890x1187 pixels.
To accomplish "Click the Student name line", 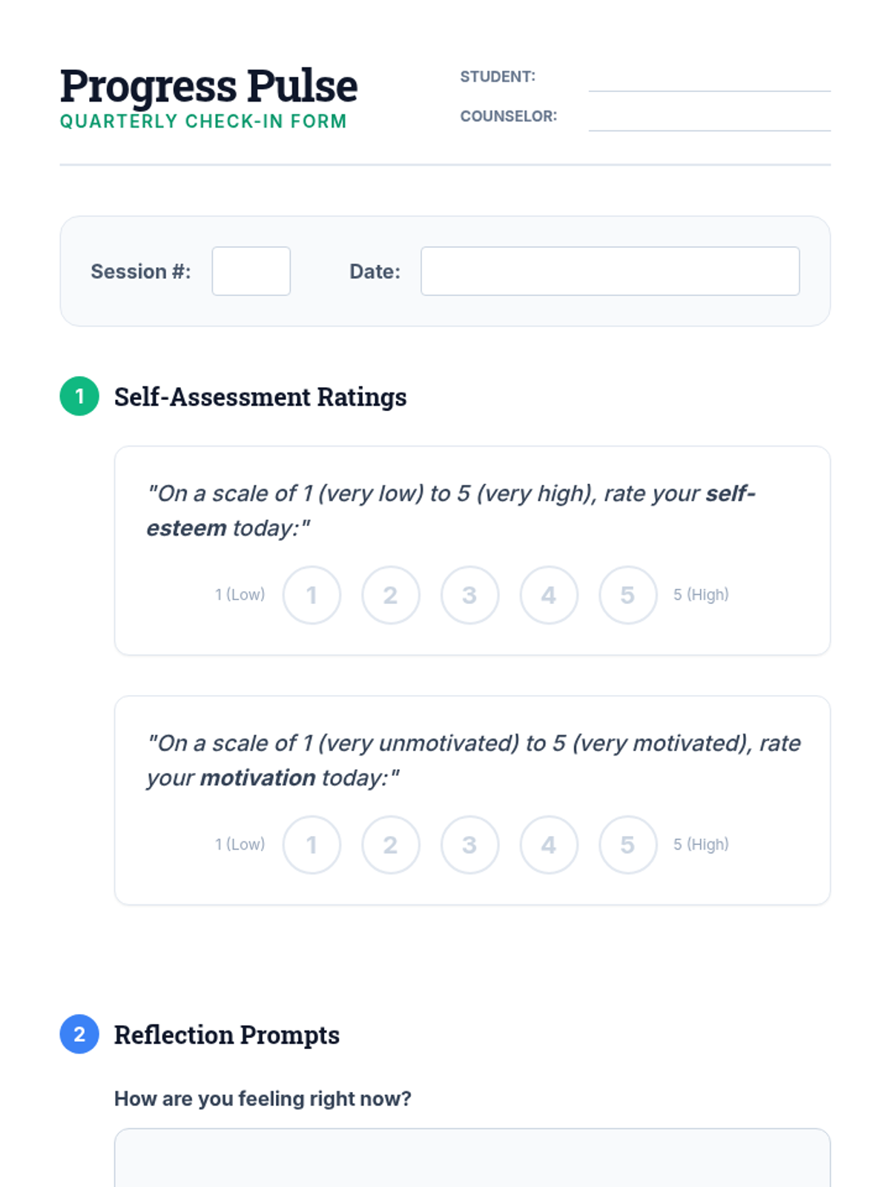I will (x=709, y=80).
